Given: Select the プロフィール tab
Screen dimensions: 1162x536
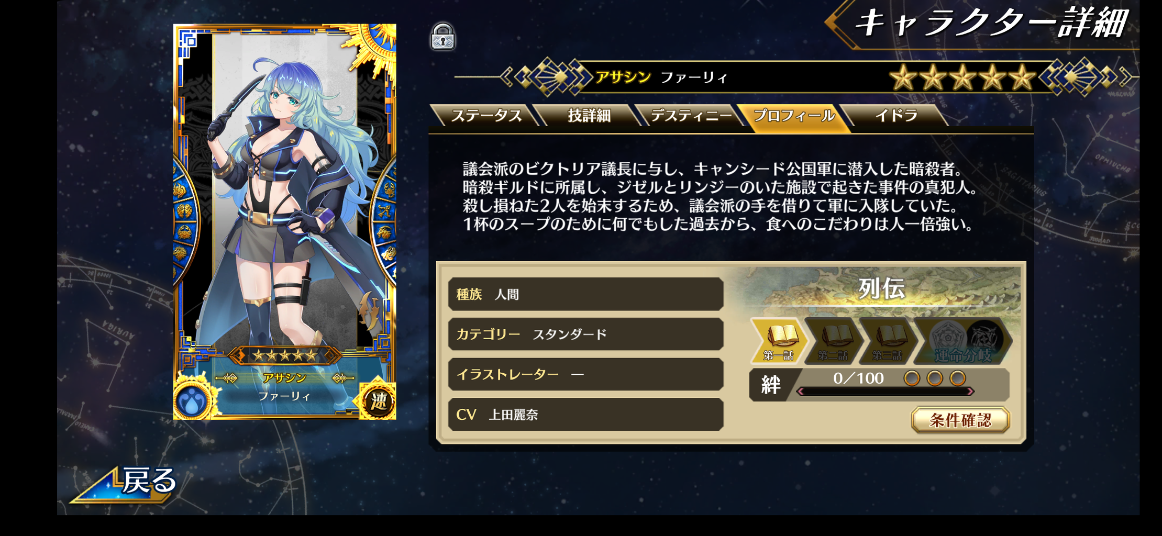Looking at the screenshot, I should (793, 116).
